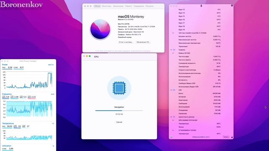
Task: Select the Базовая частота row
Action: click(200, 36)
